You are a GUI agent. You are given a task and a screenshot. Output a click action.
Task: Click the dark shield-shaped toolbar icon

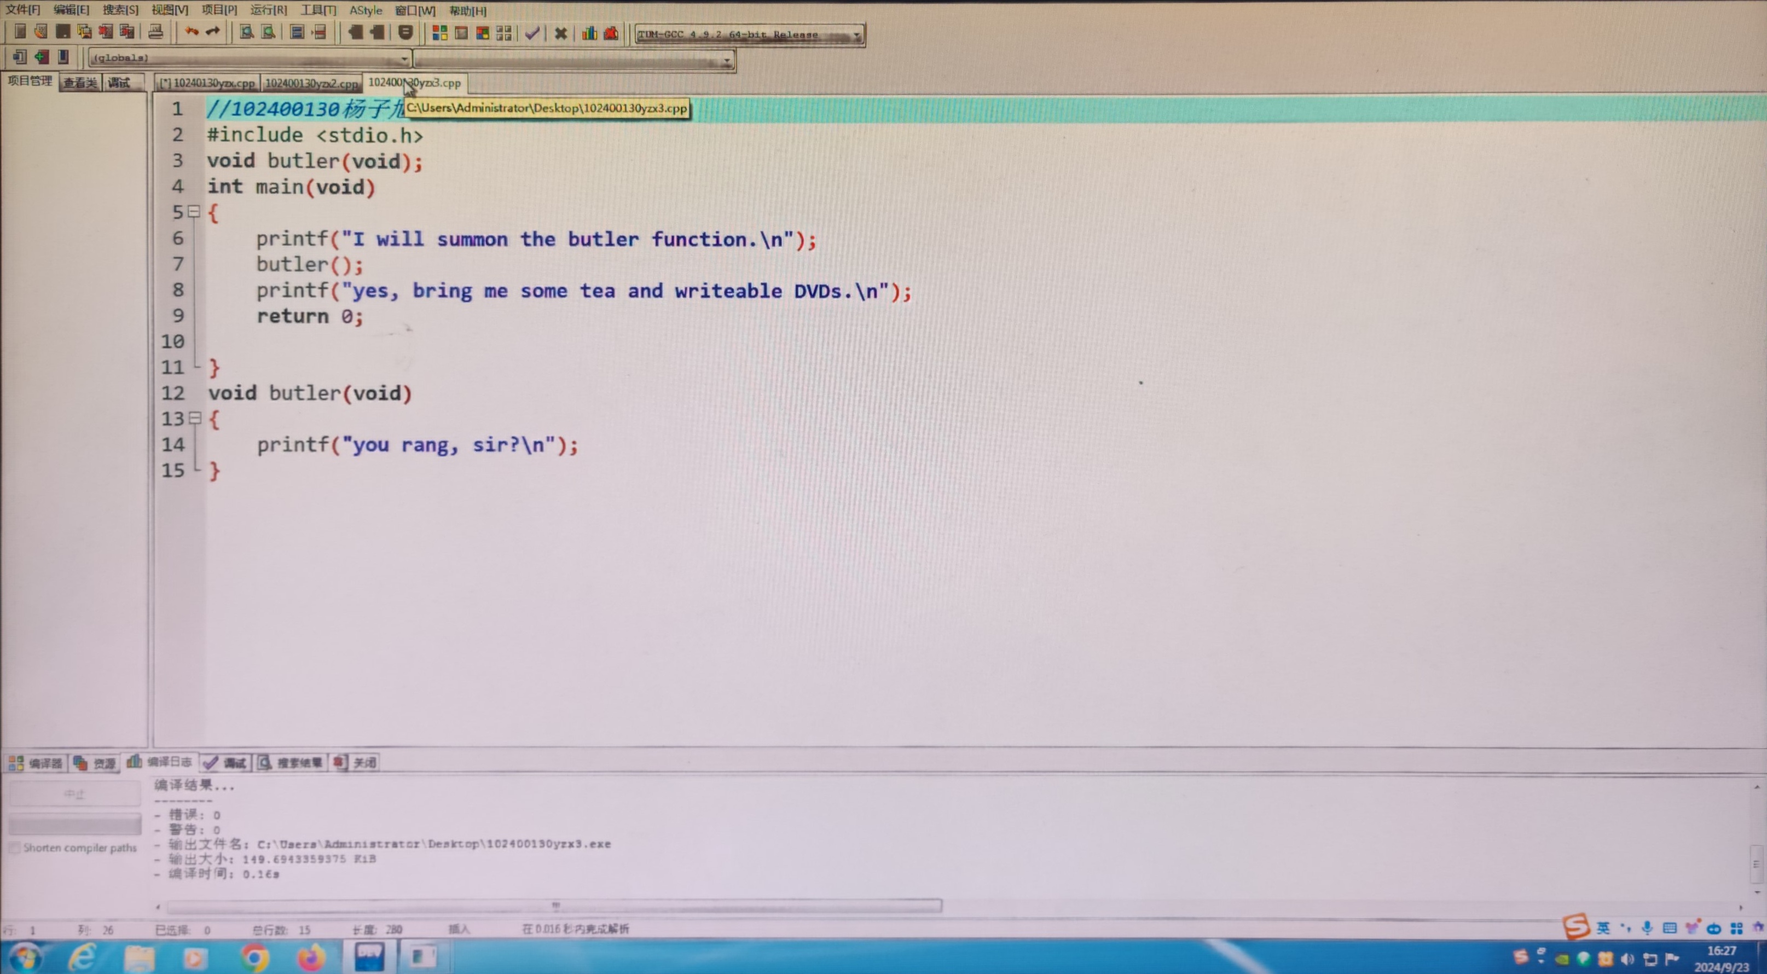click(x=405, y=32)
